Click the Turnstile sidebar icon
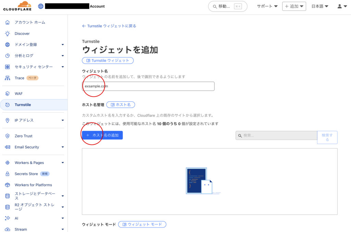The image size is (351, 232). tap(8, 105)
